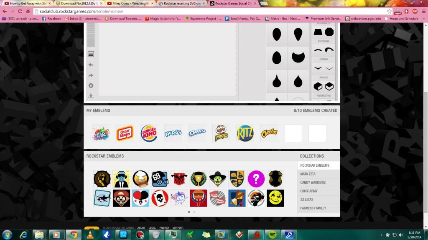Viewport: 428px width, 240px height.
Task: Open Spotify from the Windows taskbar
Action: [273, 235]
